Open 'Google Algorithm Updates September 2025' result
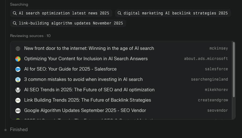The image size is (242, 138). point(85,111)
